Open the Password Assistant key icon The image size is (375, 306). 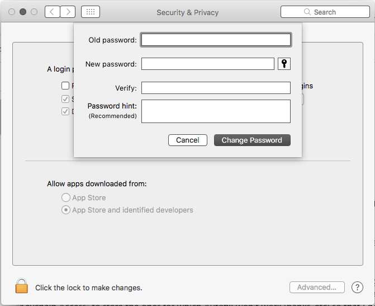(284, 64)
